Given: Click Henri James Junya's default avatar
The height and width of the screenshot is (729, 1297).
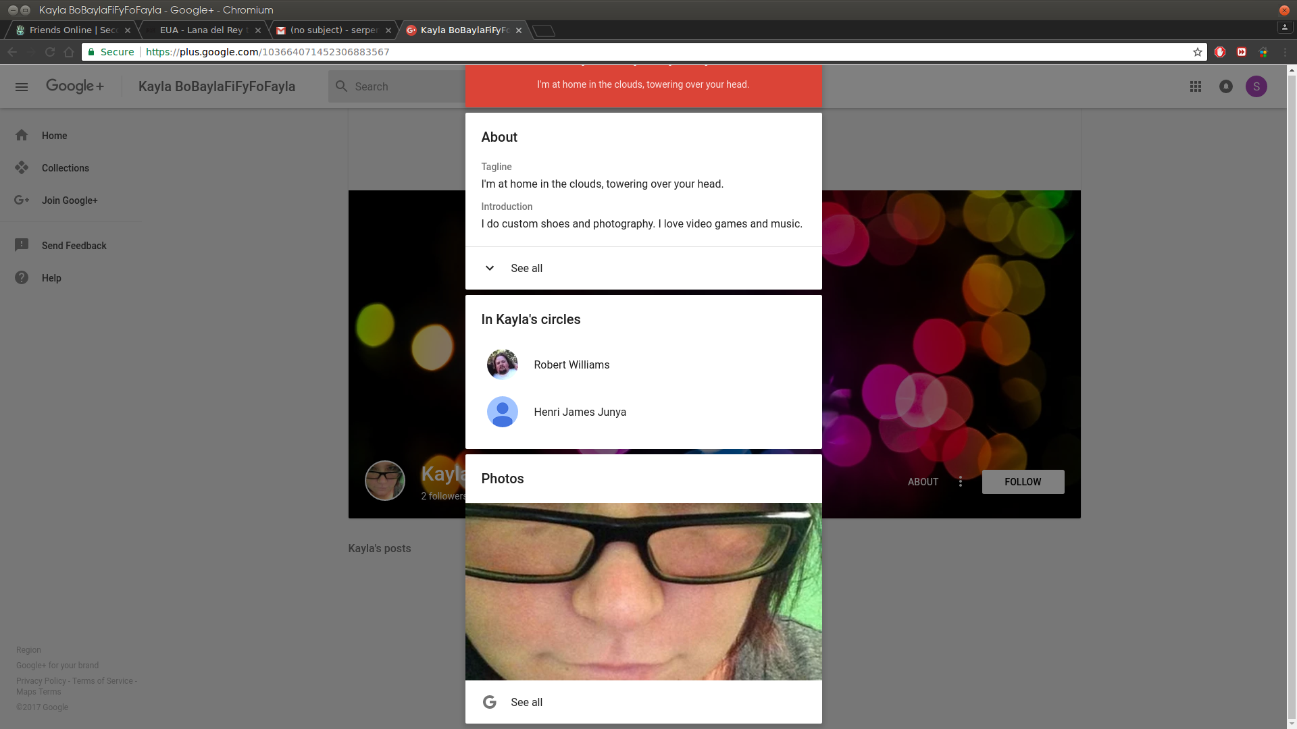Looking at the screenshot, I should pyautogui.click(x=503, y=412).
